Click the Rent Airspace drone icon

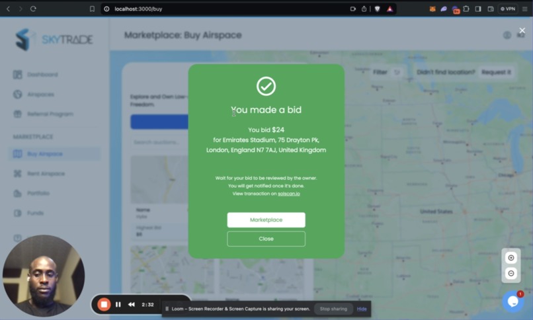pos(17,174)
